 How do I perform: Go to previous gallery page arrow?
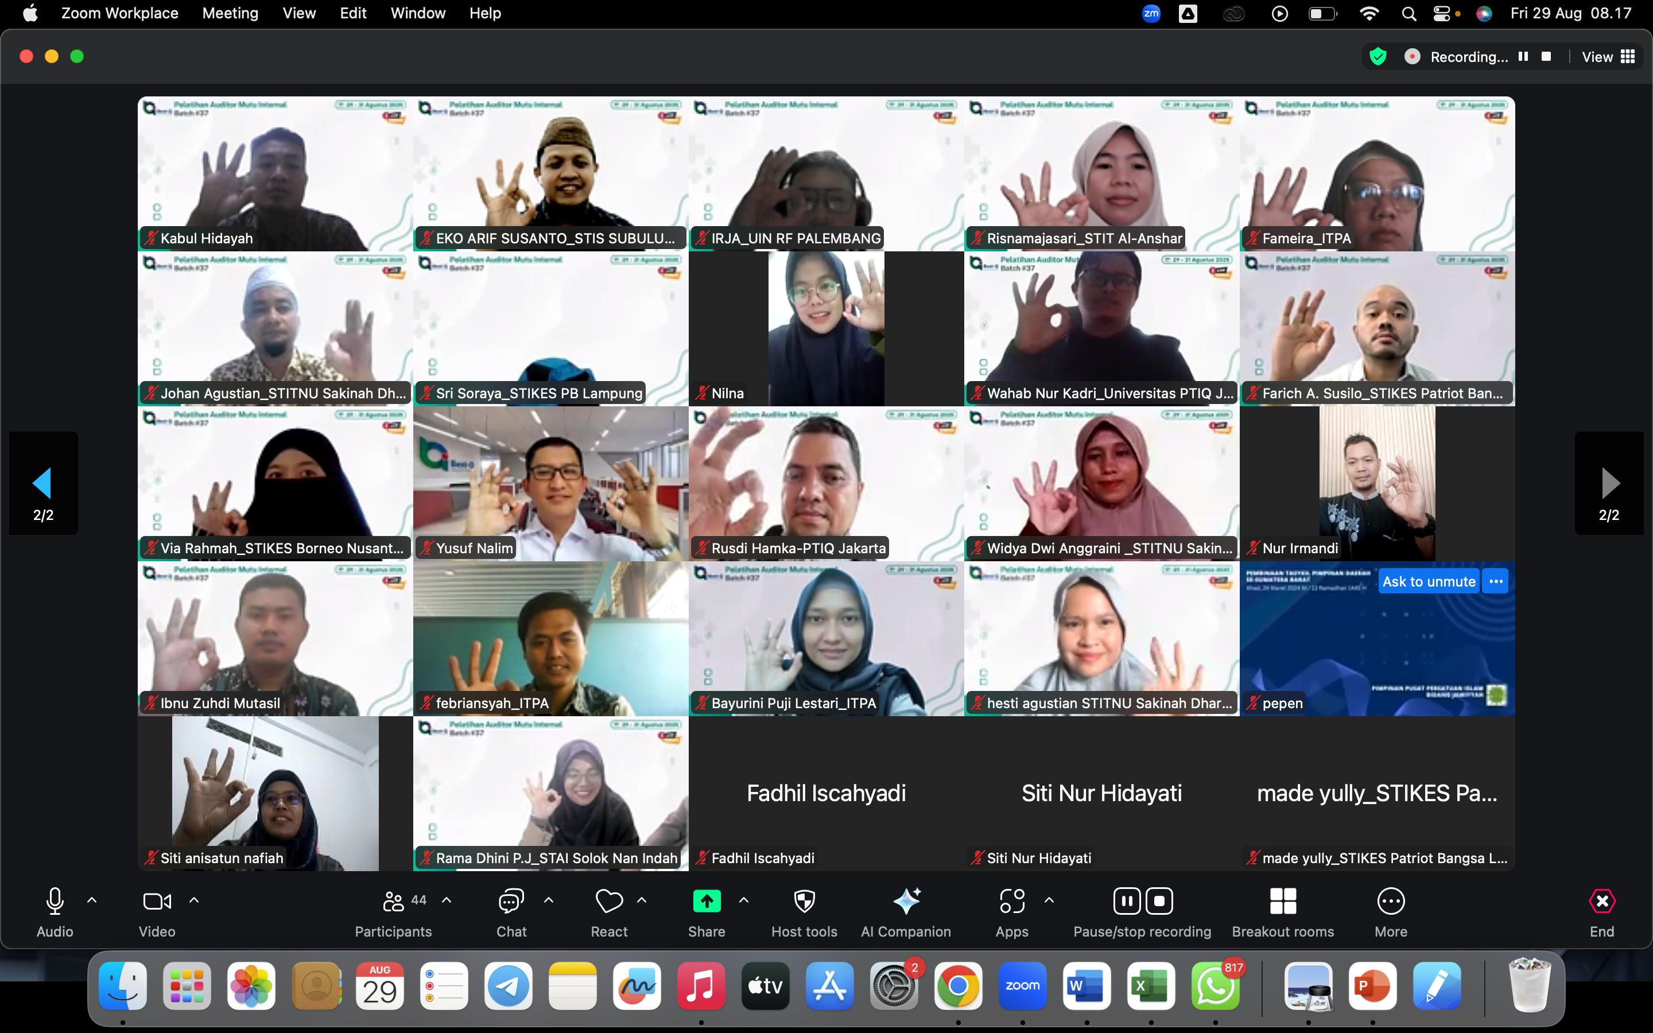click(x=43, y=483)
